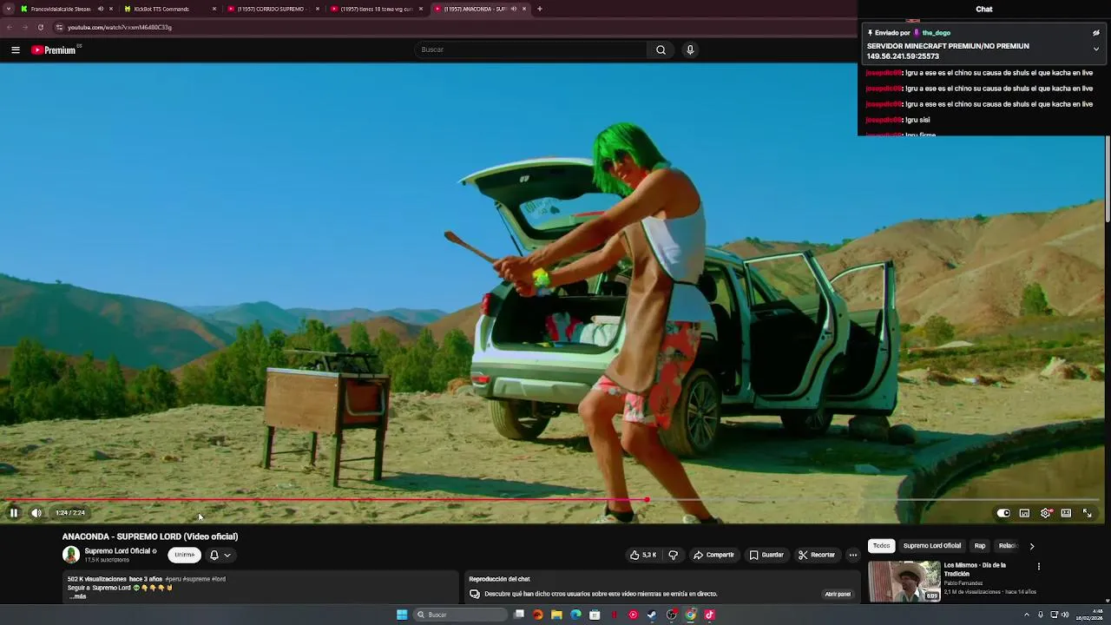The width and height of the screenshot is (1111, 625).
Task: Open the taskbar volume control
Action: pos(1065,615)
